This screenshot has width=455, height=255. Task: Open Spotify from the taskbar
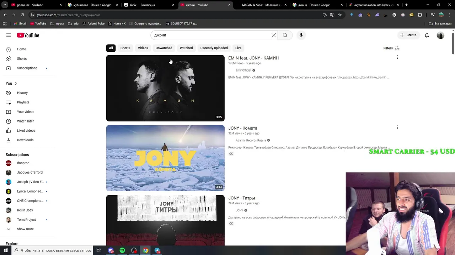[x=122, y=250]
